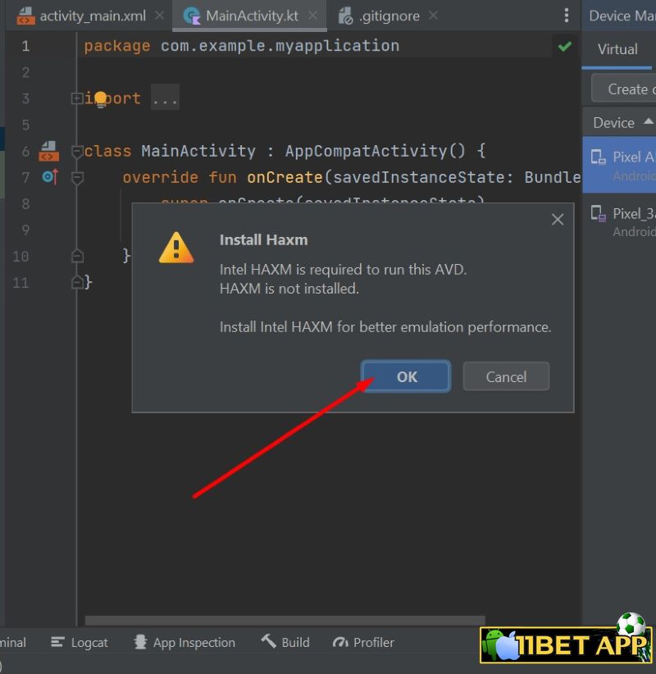The width and height of the screenshot is (656, 674).
Task: Click activity_main.xml file type icon
Action: pos(25,16)
